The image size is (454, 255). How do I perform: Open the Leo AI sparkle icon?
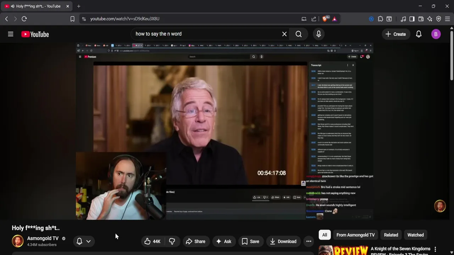[x=430, y=19]
